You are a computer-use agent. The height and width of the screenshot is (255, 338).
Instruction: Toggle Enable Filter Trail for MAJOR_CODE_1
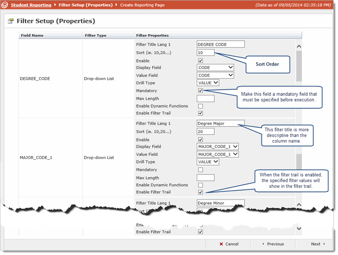201,192
